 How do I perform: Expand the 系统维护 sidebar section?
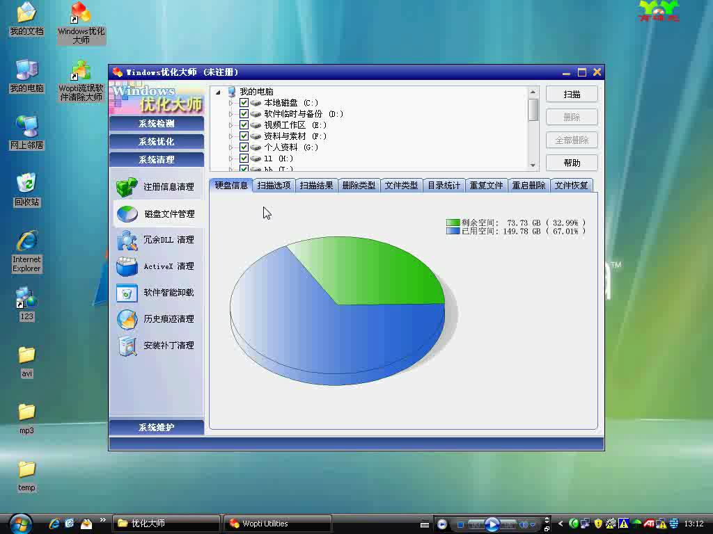[157, 428]
